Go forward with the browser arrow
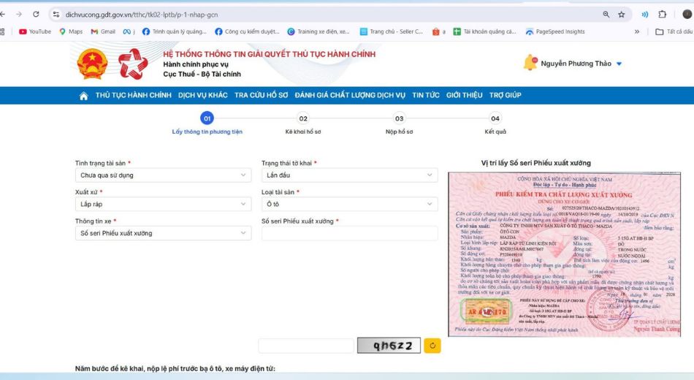Image resolution: width=694 pixels, height=380 pixels. pos(18,14)
